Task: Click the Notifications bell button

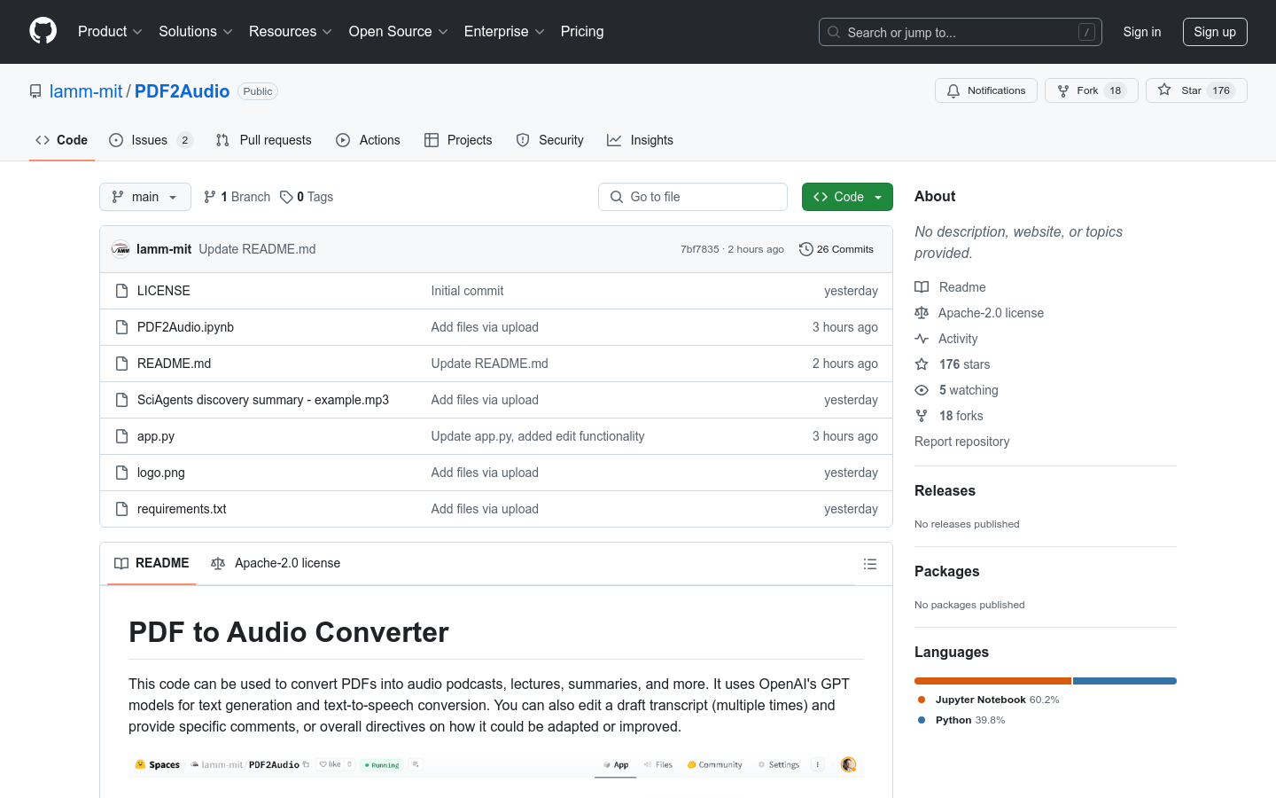Action: click(985, 90)
